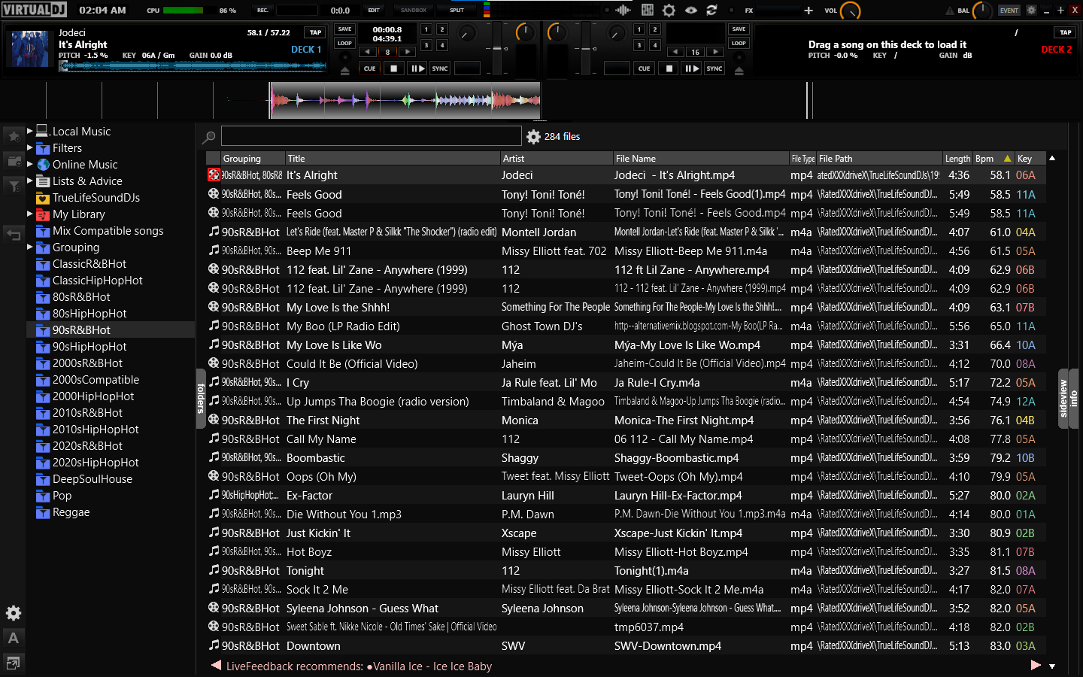
Task: Click the back arrow icon in sidebar
Action: (14, 235)
